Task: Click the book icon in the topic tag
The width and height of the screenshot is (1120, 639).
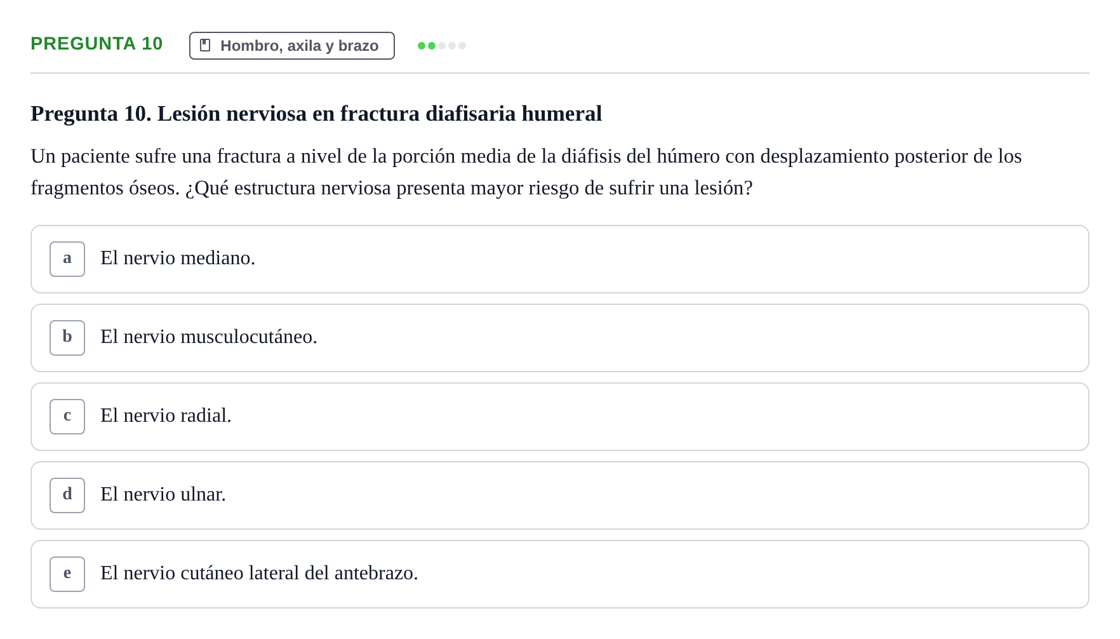Action: tap(205, 45)
